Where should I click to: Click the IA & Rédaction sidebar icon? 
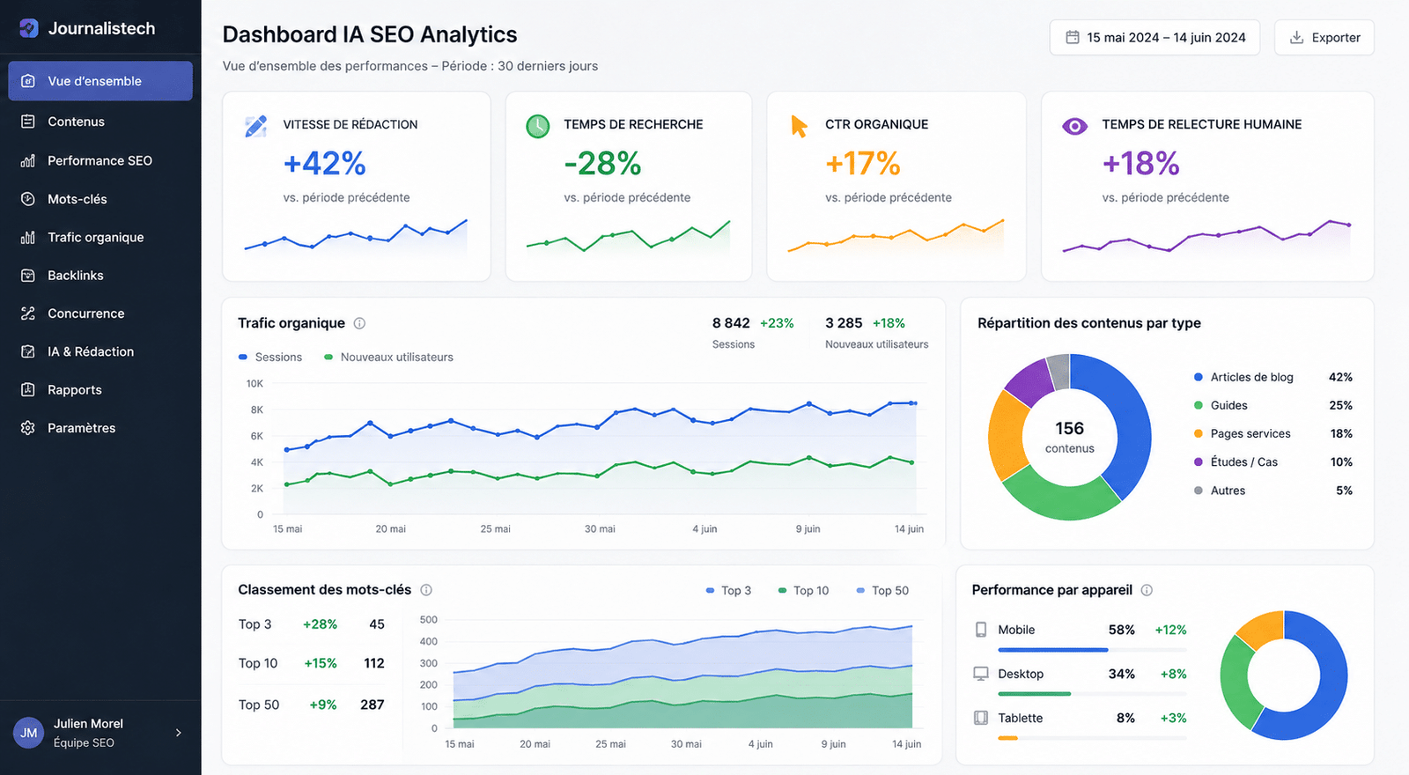(x=28, y=351)
